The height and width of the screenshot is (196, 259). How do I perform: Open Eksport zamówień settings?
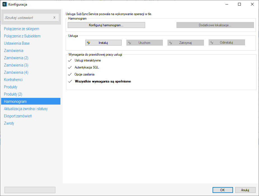pyautogui.click(x=18, y=116)
